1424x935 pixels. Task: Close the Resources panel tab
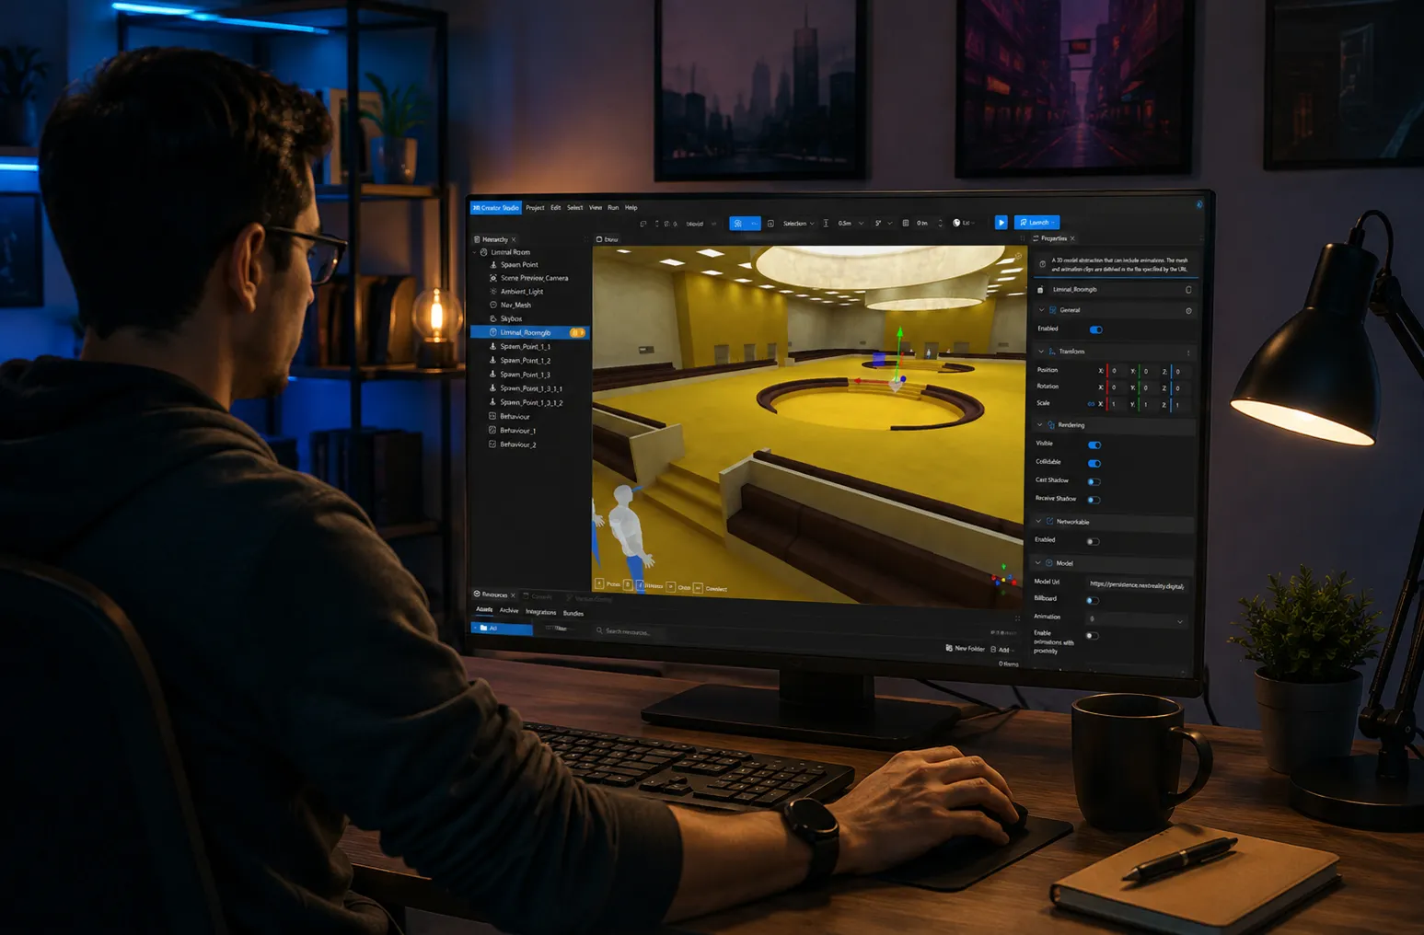point(513,595)
